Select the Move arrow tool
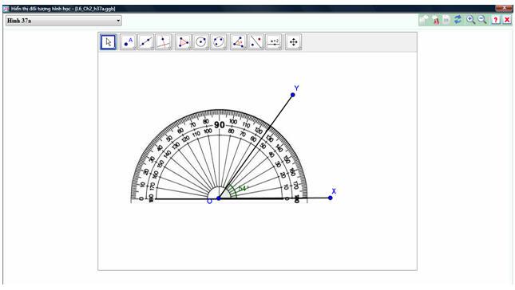This screenshot has height=290, width=515. (x=109, y=42)
